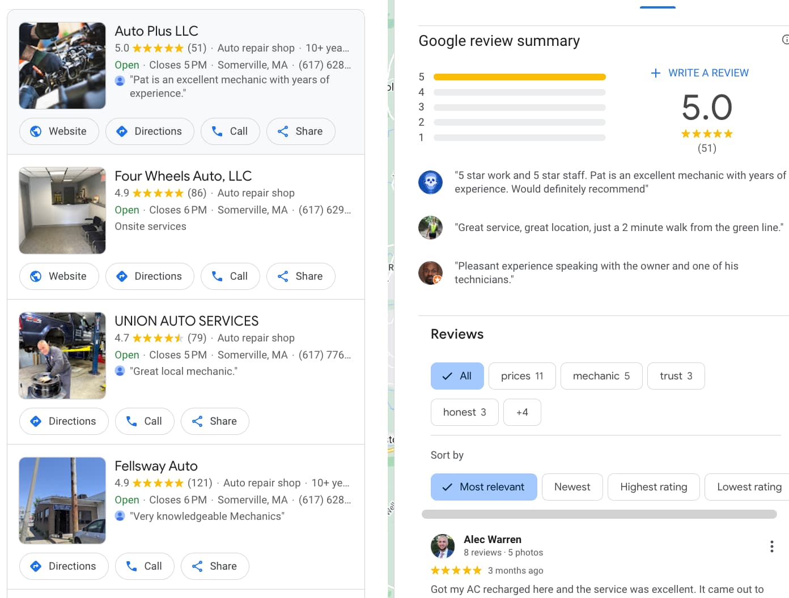Click Alec Warren's profile avatar
The height and width of the screenshot is (598, 789).
(x=443, y=546)
